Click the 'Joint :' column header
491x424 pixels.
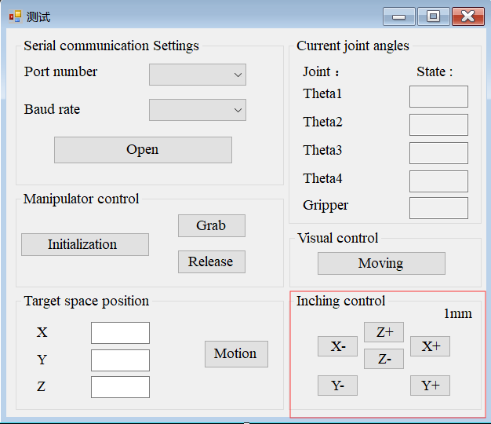coord(321,71)
